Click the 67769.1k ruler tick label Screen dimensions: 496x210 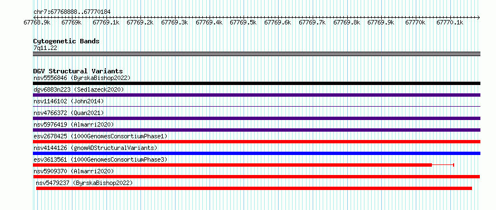106,22
